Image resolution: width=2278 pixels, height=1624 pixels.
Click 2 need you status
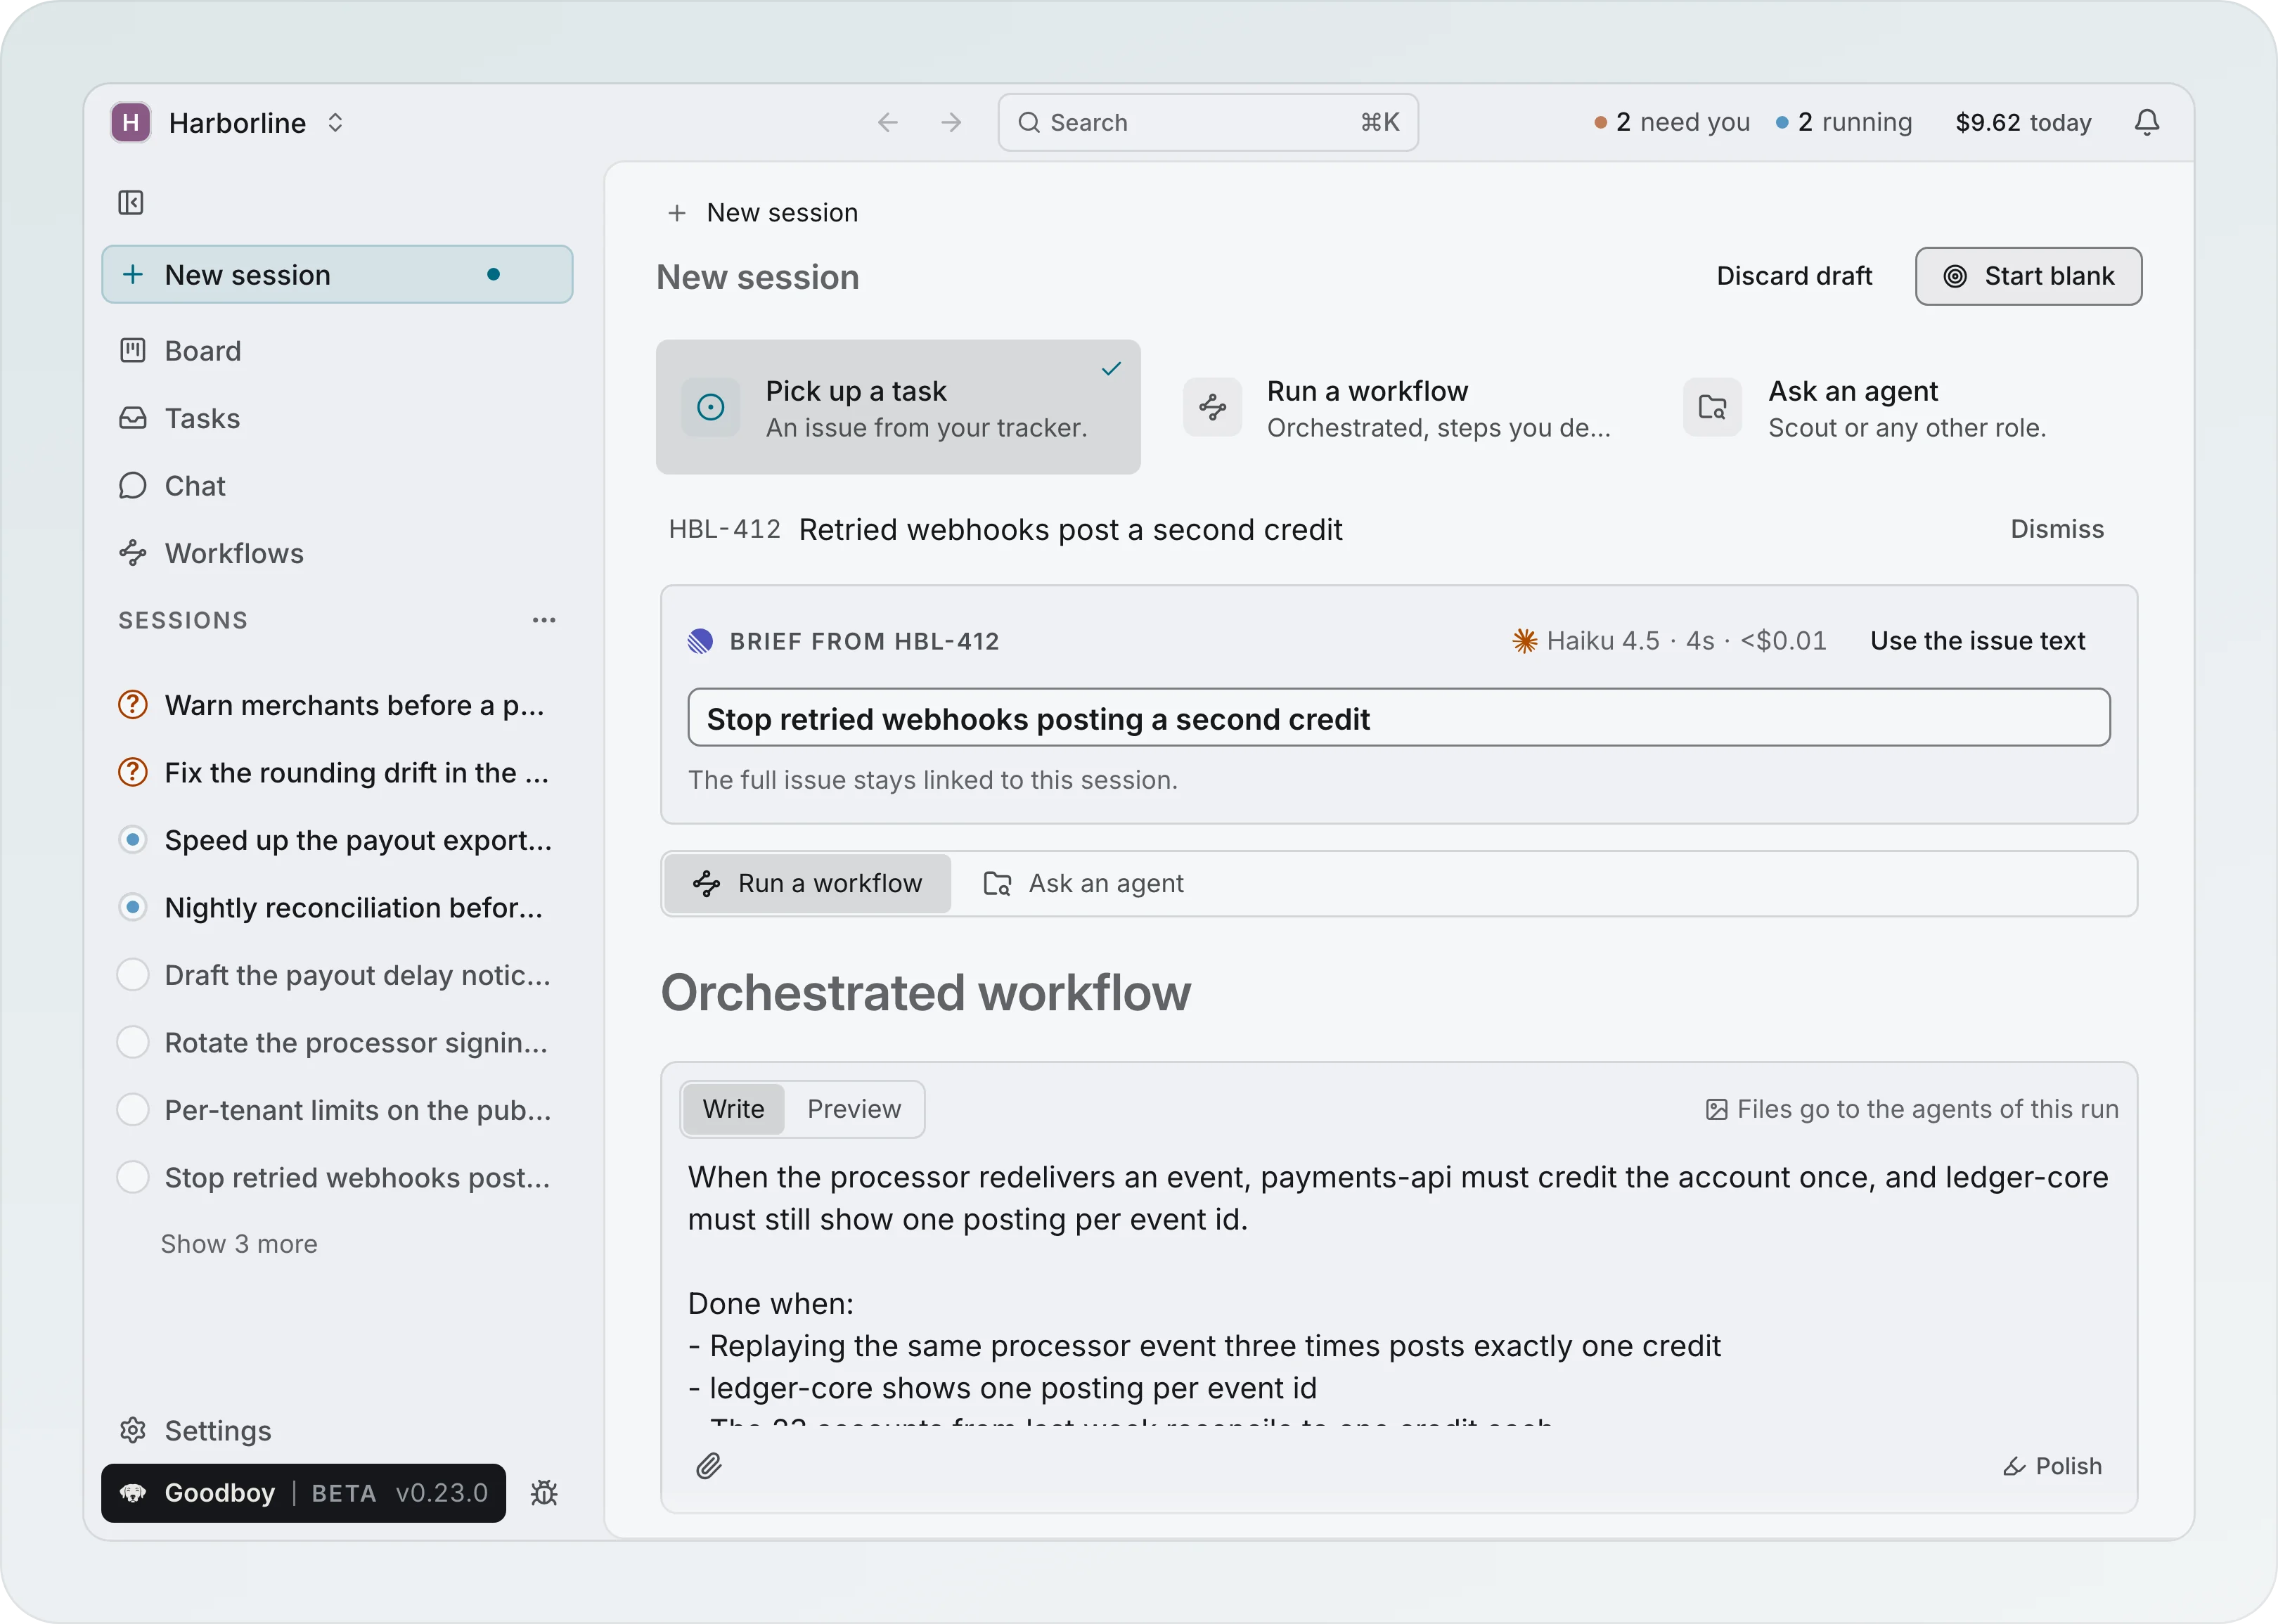coord(1672,122)
